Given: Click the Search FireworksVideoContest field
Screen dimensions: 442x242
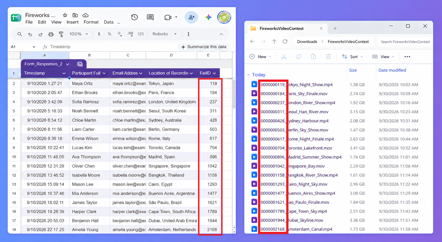Looking at the screenshot, I should point(405,42).
